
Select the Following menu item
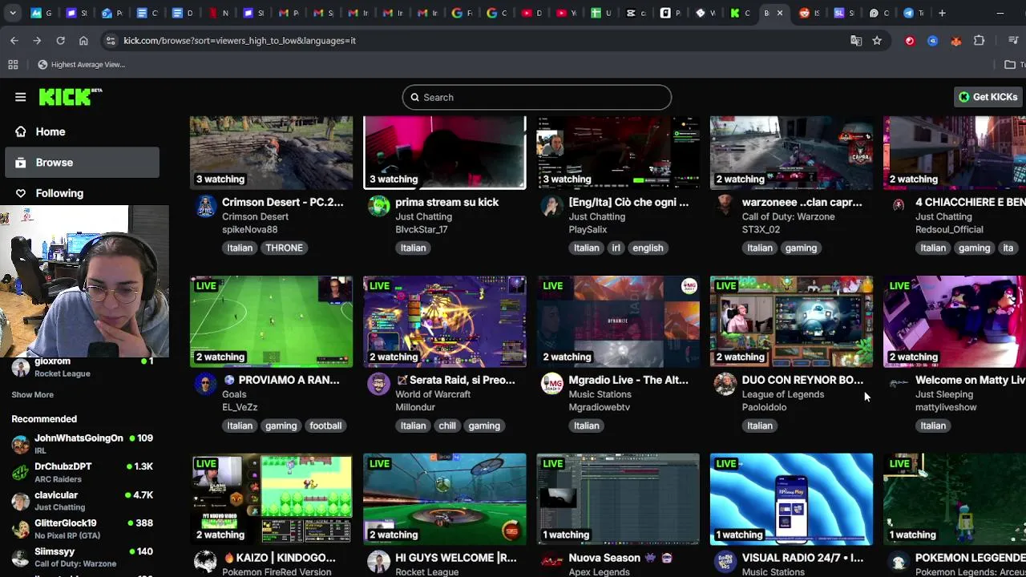83,193
